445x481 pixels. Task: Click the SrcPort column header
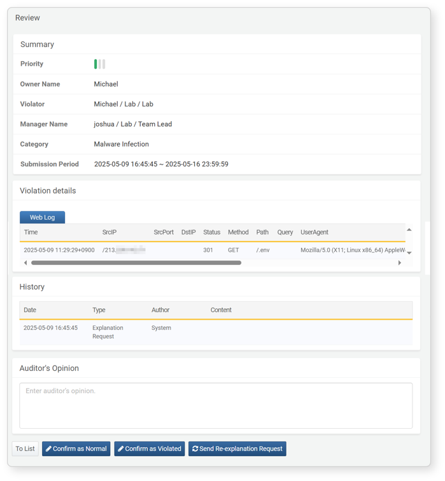(x=164, y=232)
